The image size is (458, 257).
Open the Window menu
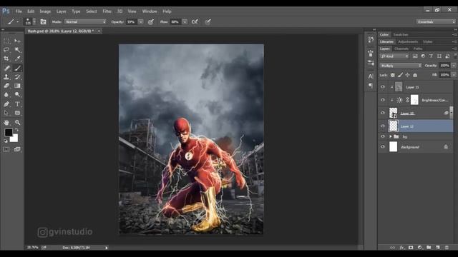(150, 11)
